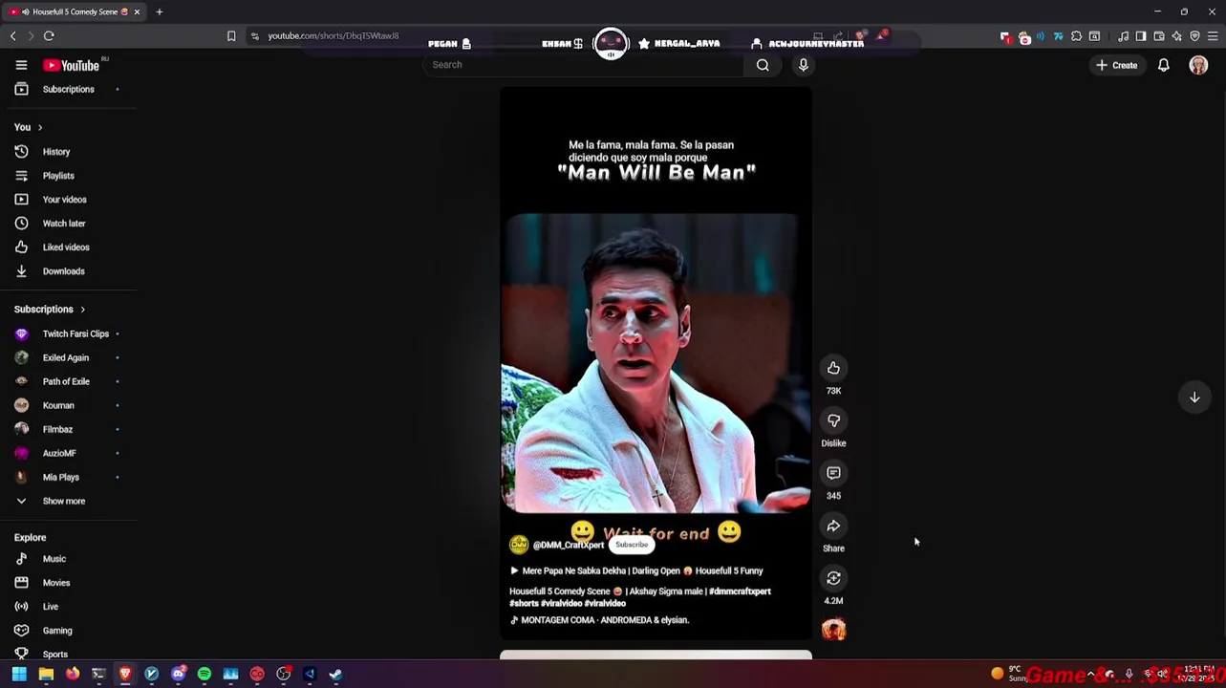Go back with browser back arrow
This screenshot has width=1226, height=688.
[12, 35]
